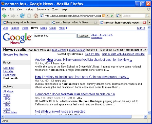Click the Firefox logo in the title bar
The height and width of the screenshot is (124, 152).
tap(3, 4)
